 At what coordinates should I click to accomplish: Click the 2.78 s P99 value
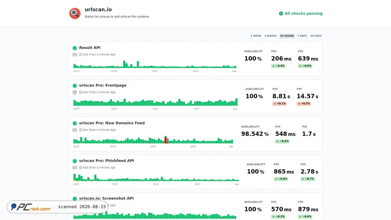[310, 172]
